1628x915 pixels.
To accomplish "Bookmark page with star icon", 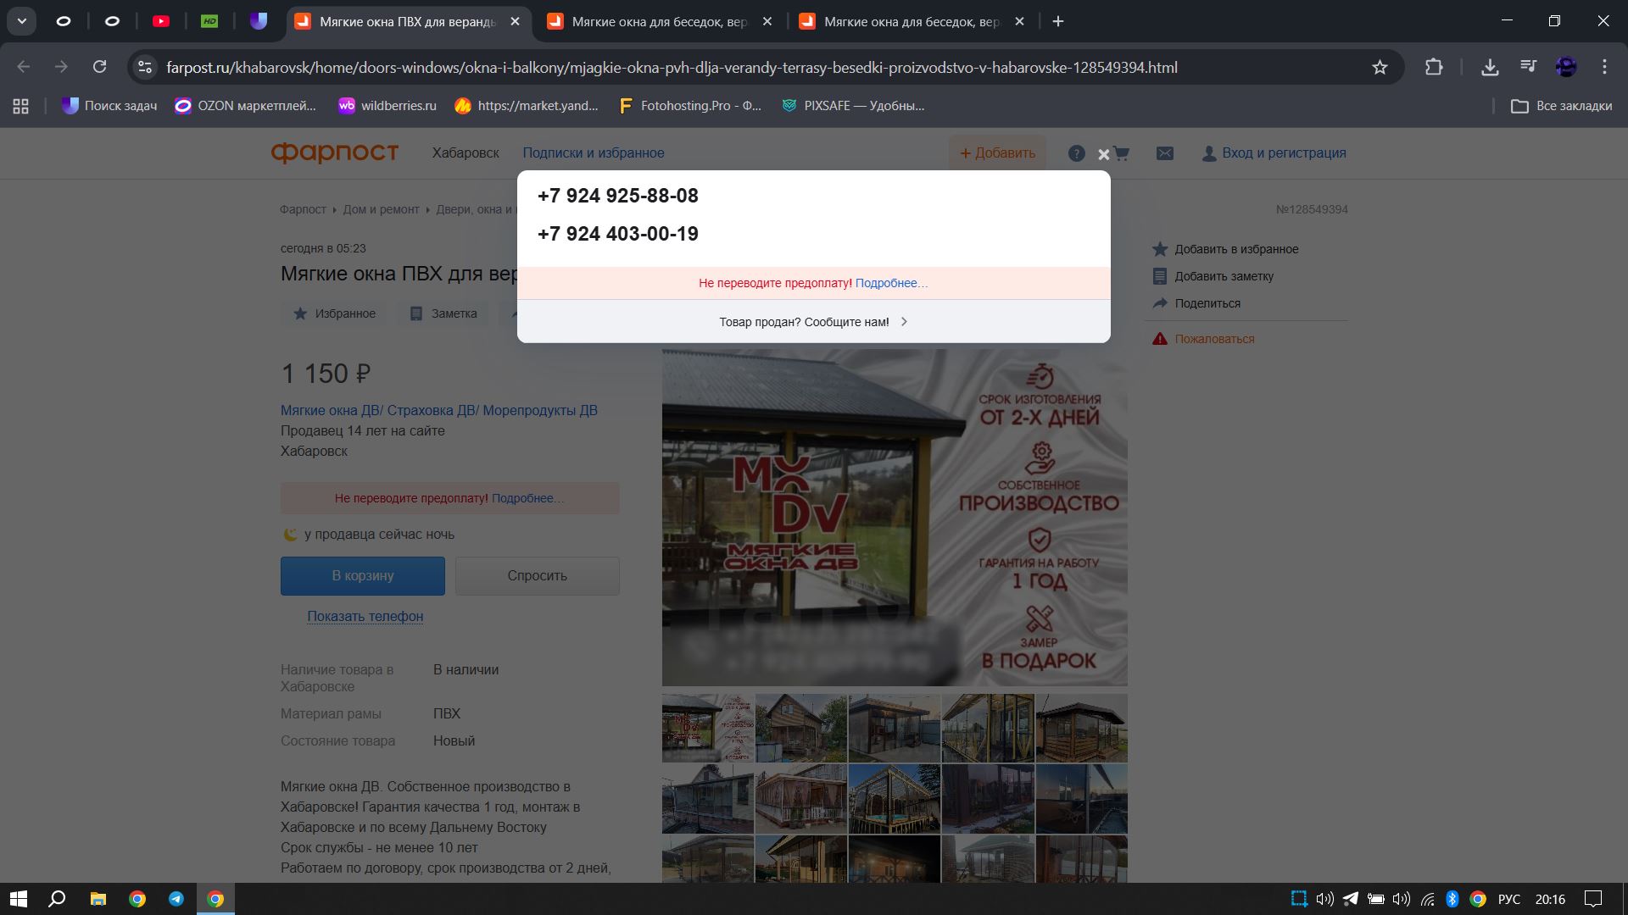I will (1380, 67).
